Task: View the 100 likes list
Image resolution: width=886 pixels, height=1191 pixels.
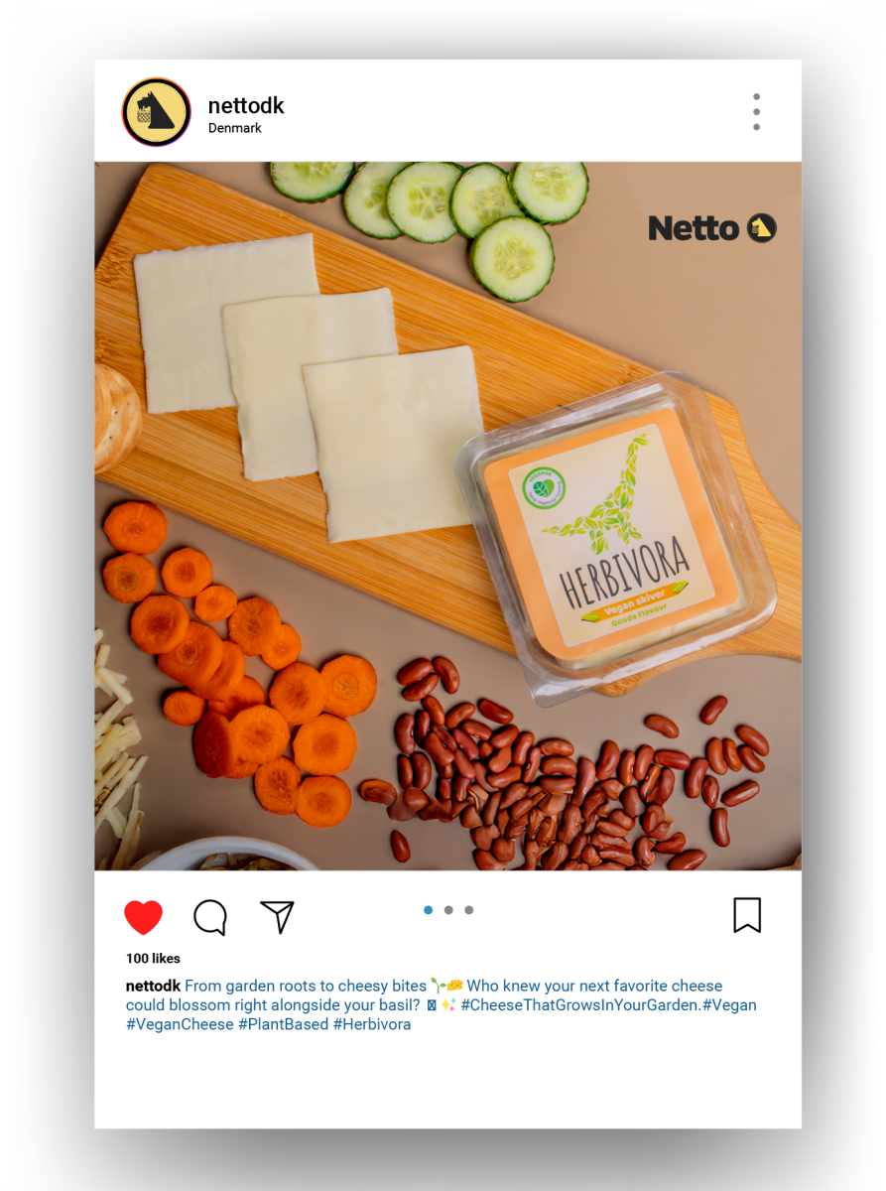Action: (153, 959)
